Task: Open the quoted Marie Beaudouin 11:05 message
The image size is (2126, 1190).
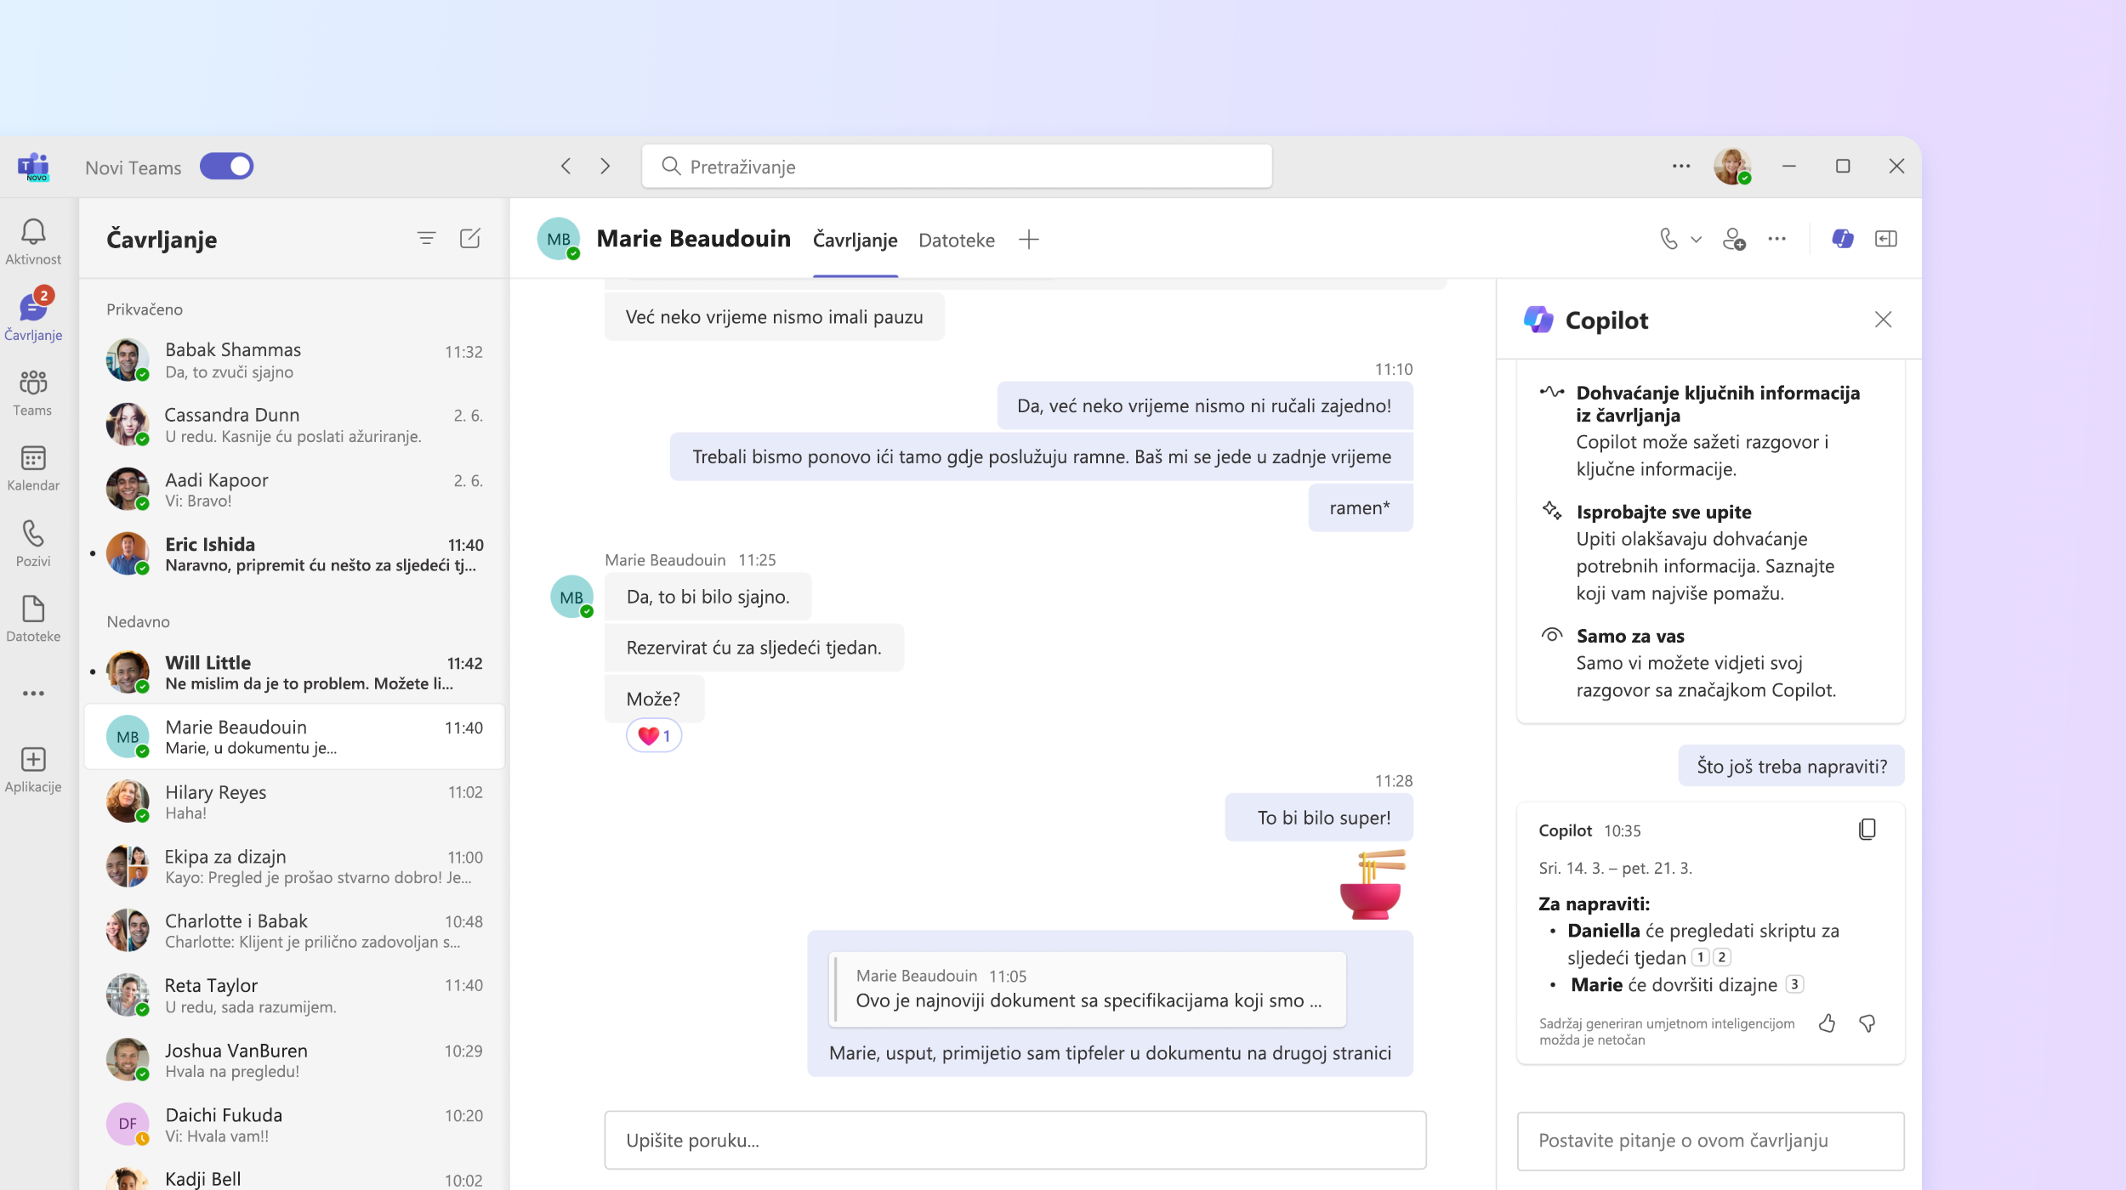Action: [x=1088, y=989]
